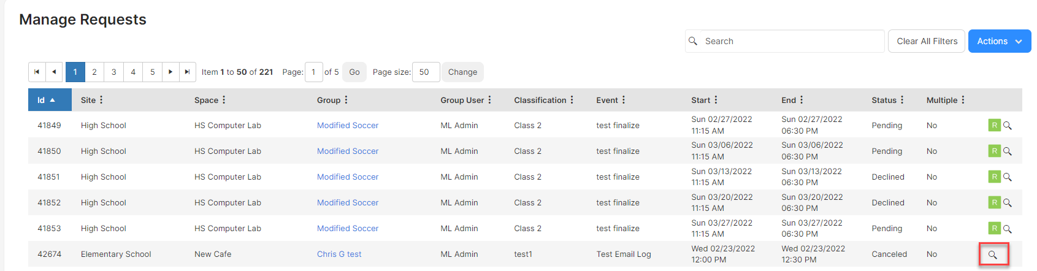
Task: Click the Page size input box
Action: coord(426,72)
